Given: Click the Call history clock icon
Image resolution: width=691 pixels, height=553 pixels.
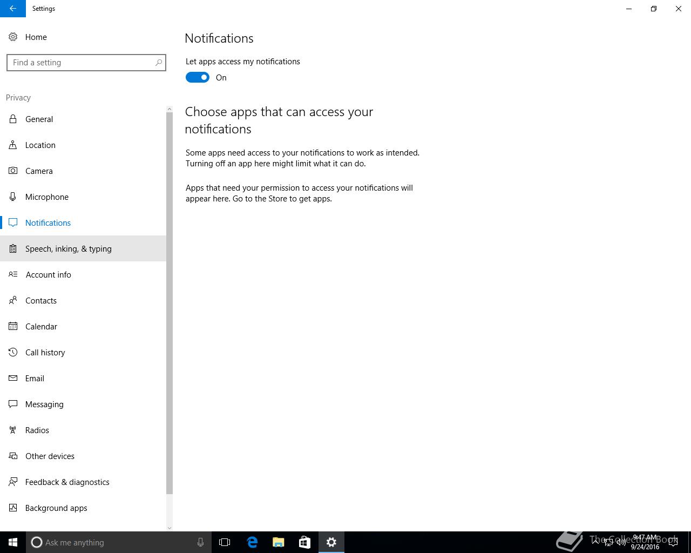Looking at the screenshot, I should tap(13, 352).
